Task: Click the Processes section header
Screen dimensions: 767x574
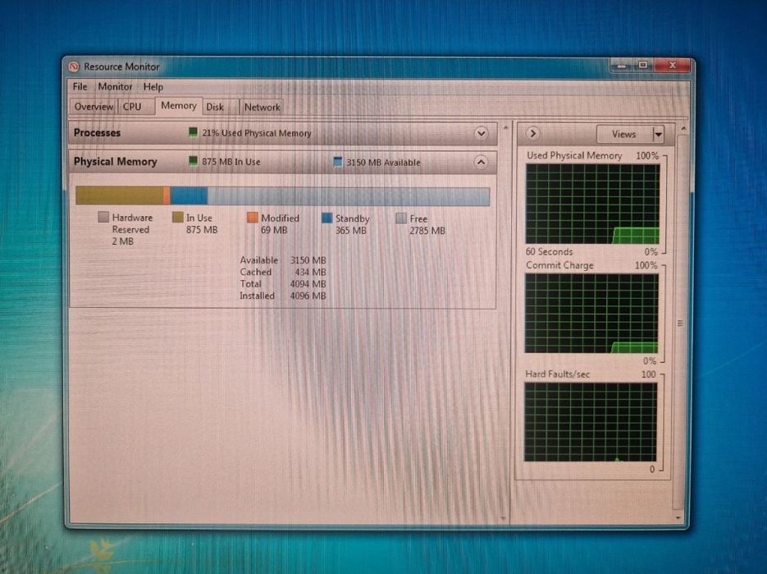Action: point(283,133)
